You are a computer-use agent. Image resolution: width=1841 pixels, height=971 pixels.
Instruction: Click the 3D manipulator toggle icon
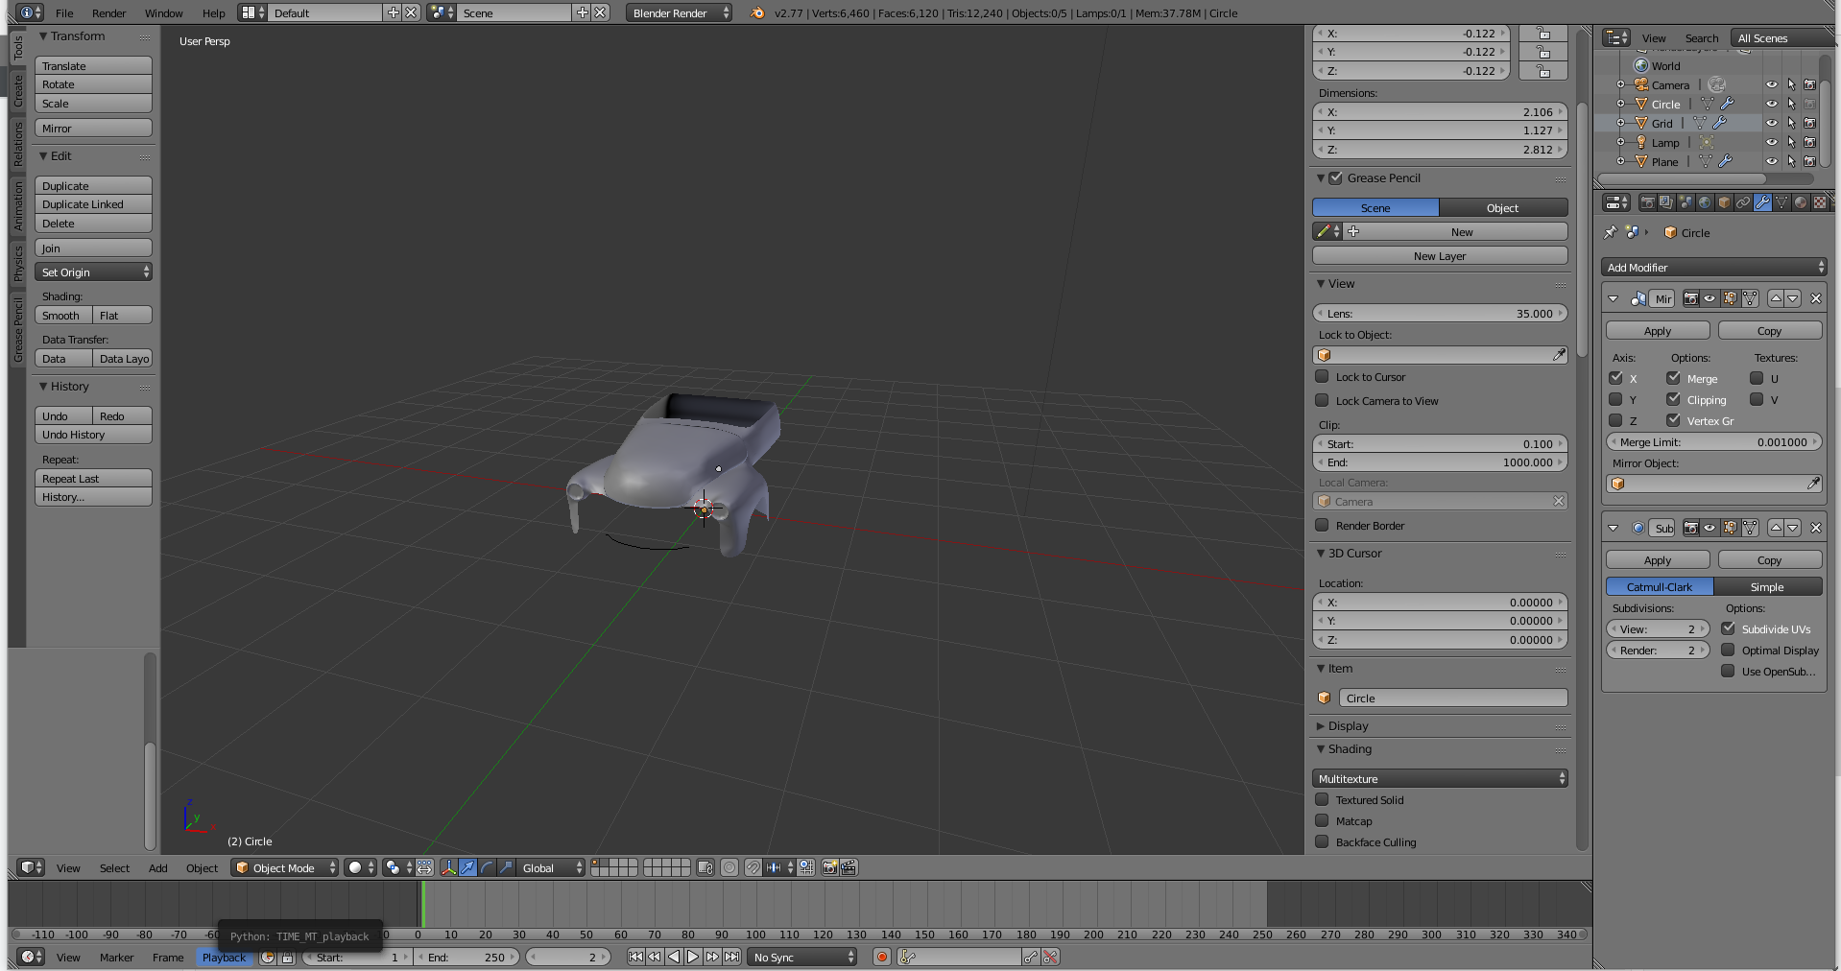coord(448,868)
